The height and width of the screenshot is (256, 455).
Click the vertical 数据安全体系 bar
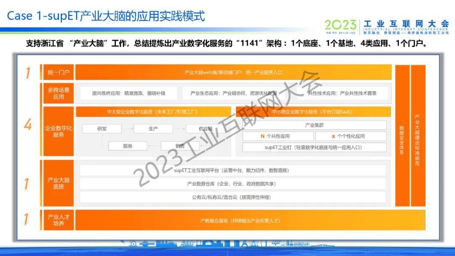[401, 136]
